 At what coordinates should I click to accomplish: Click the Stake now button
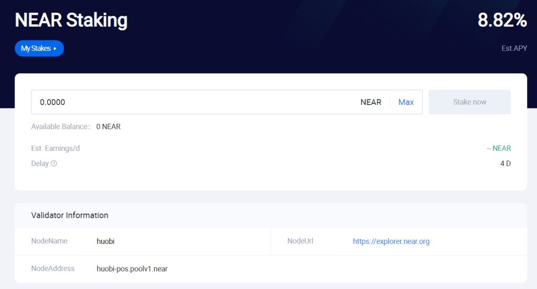coord(469,102)
